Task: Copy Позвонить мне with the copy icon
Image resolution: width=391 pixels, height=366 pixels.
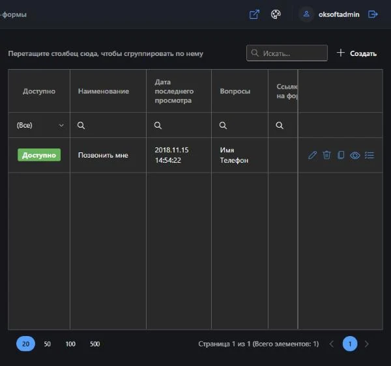Action: tap(341, 155)
